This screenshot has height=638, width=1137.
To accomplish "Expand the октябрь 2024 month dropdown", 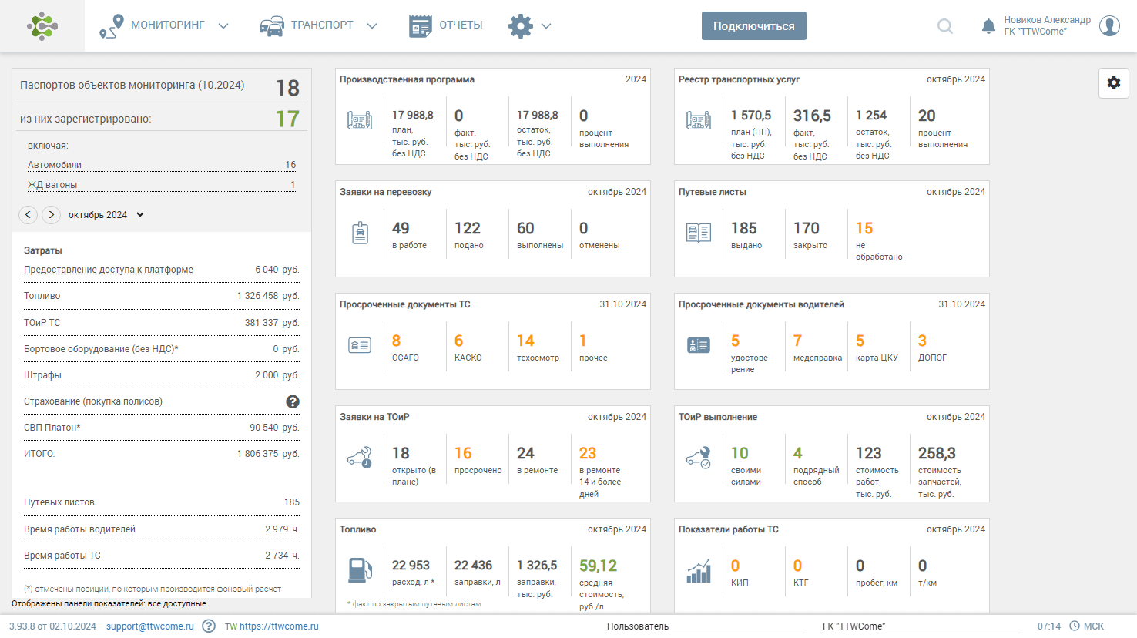I will click(106, 215).
